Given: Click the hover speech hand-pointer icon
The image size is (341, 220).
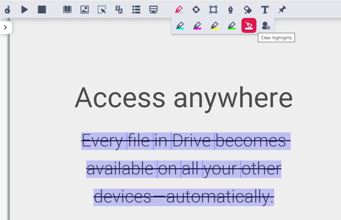Looking at the screenshot, I should tap(7, 10).
